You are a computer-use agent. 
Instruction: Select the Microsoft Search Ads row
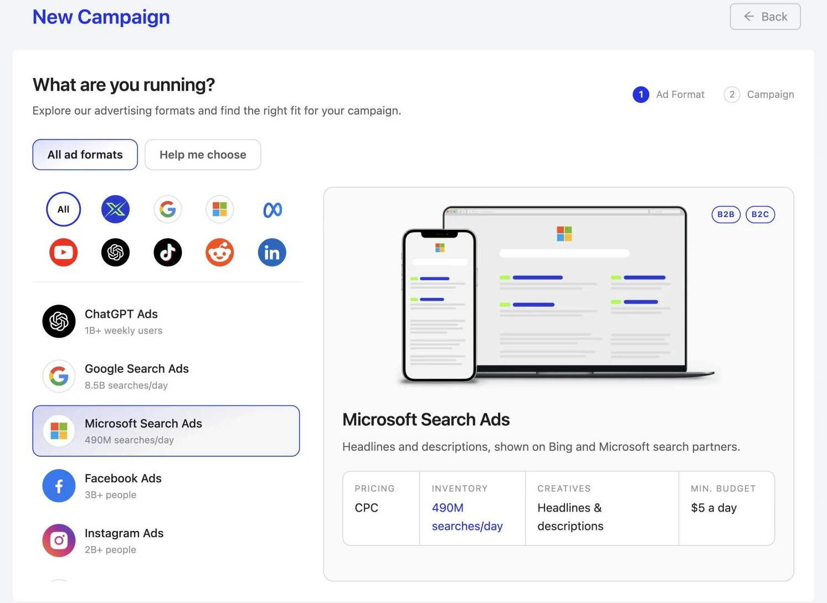pyautogui.click(x=166, y=431)
